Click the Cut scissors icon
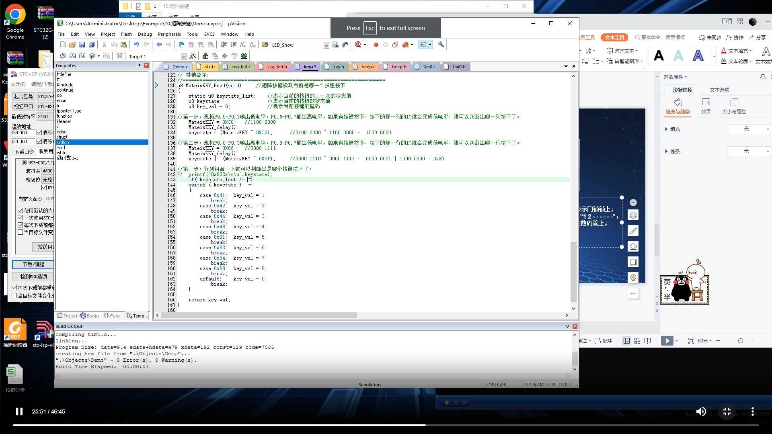Image resolution: width=772 pixels, height=434 pixels. [x=105, y=45]
